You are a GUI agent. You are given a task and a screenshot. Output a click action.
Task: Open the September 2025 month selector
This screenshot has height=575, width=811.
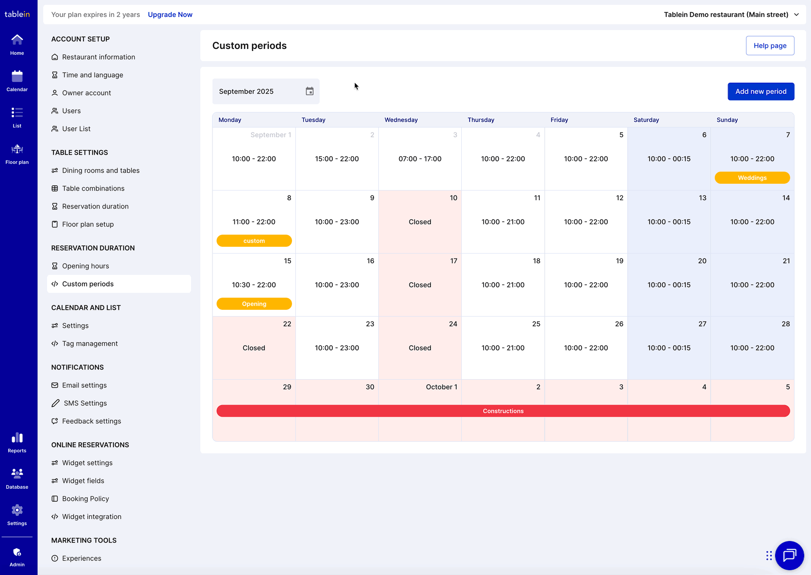pos(266,91)
